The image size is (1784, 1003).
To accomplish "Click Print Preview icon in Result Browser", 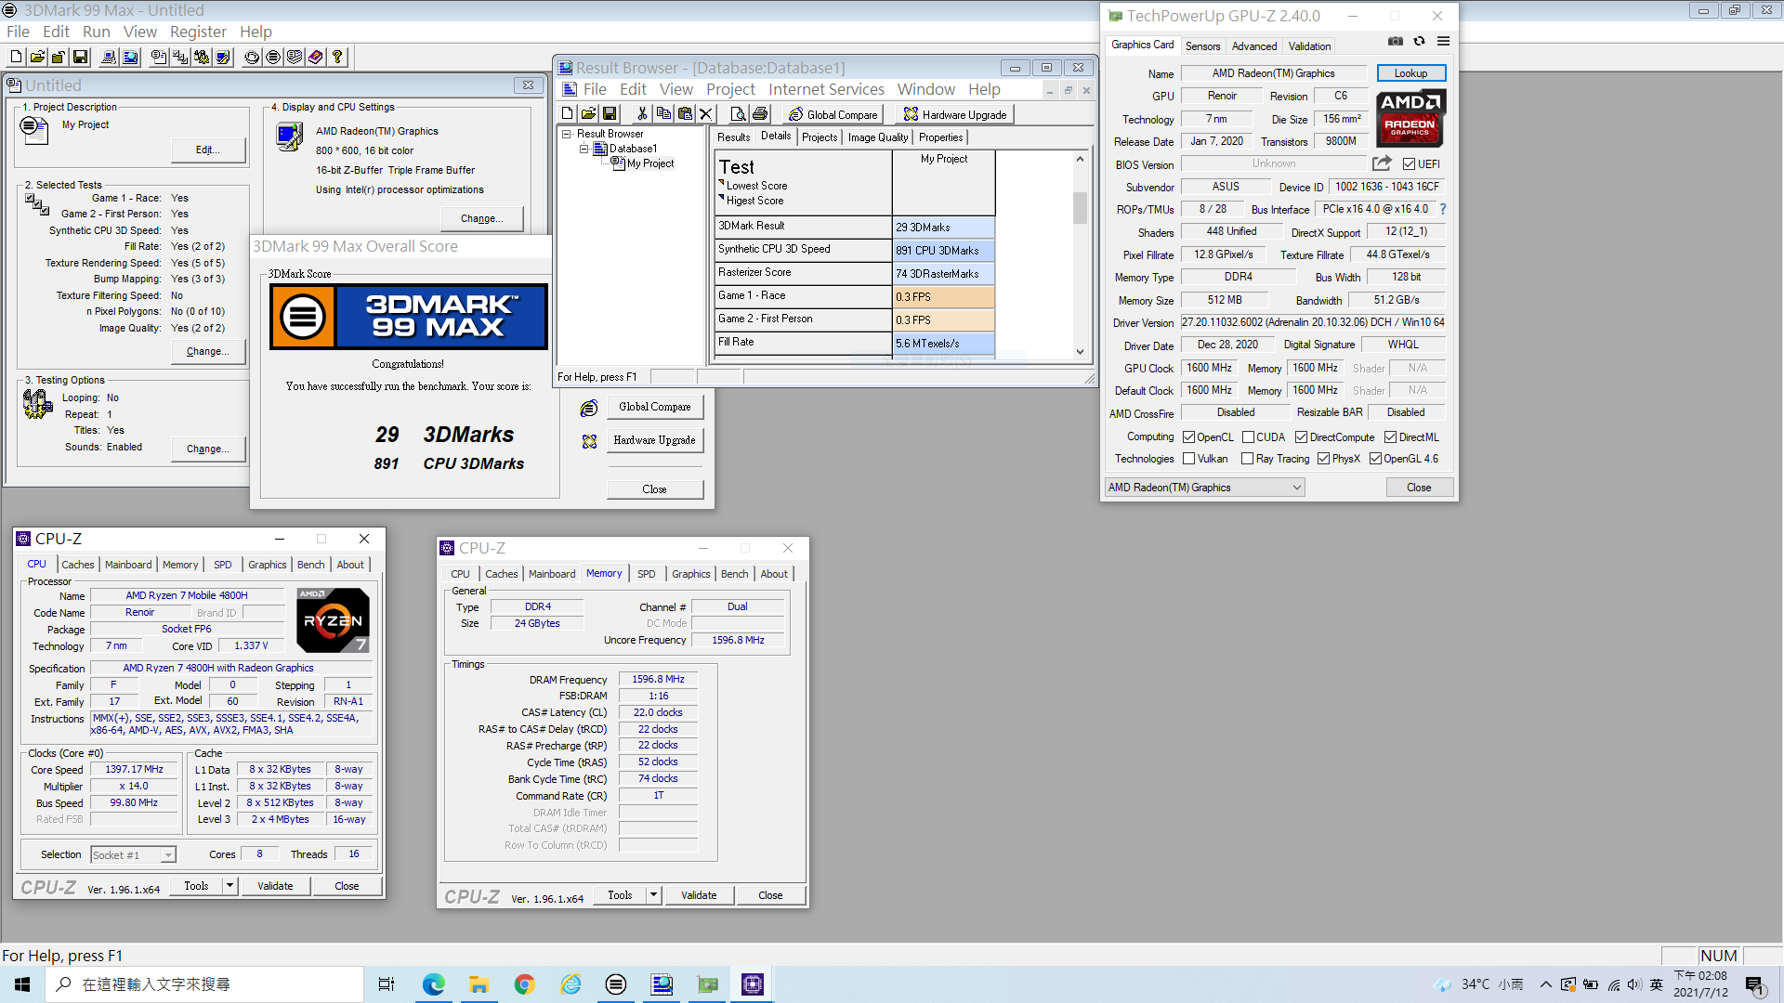I will click(x=739, y=113).
